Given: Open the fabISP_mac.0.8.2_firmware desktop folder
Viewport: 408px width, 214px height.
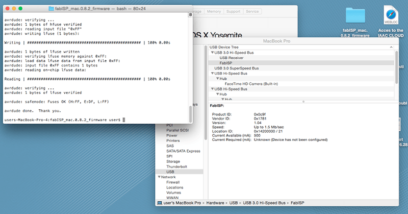Looking at the screenshot, I should pyautogui.click(x=355, y=16).
